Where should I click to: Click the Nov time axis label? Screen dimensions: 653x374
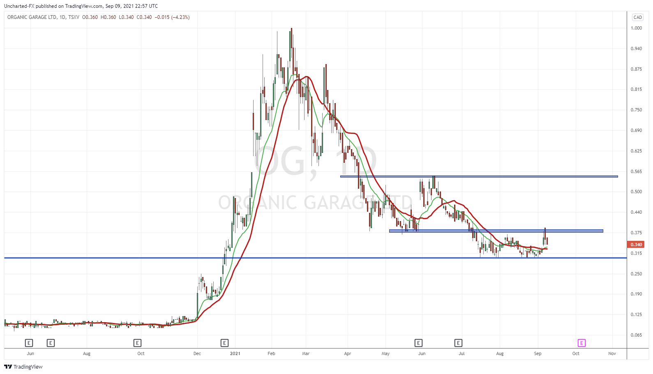coord(612,353)
